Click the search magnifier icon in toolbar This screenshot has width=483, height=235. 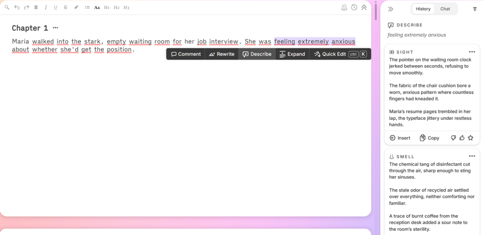coord(7,8)
